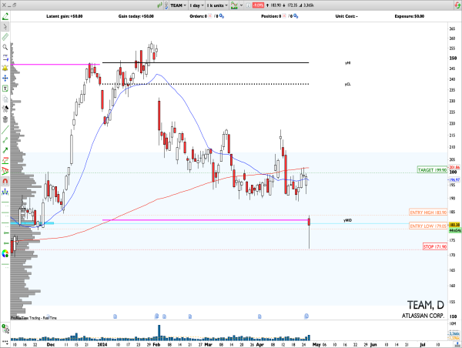Select the cursor pointer tool

(x=5, y=27)
